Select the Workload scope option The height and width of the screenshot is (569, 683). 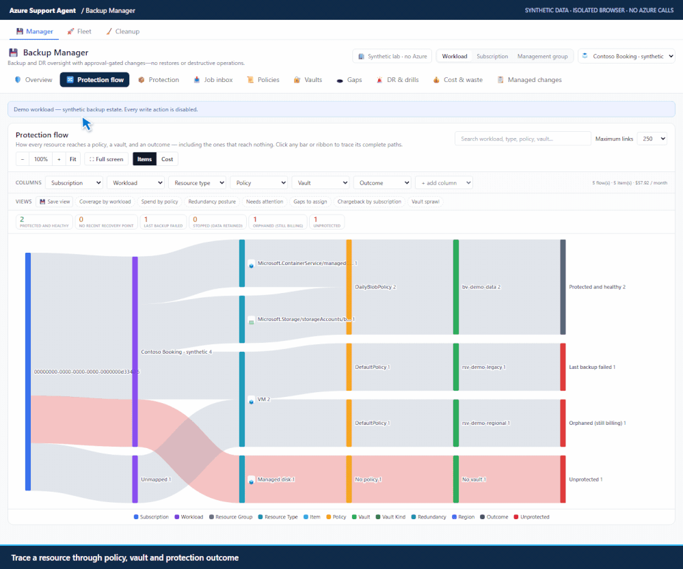(455, 56)
